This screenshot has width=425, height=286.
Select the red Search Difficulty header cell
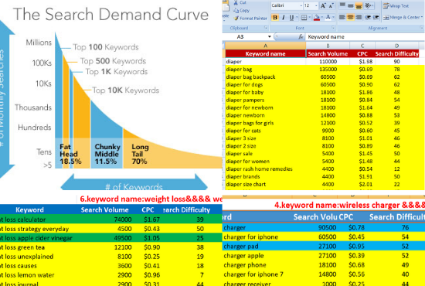tap(397, 53)
